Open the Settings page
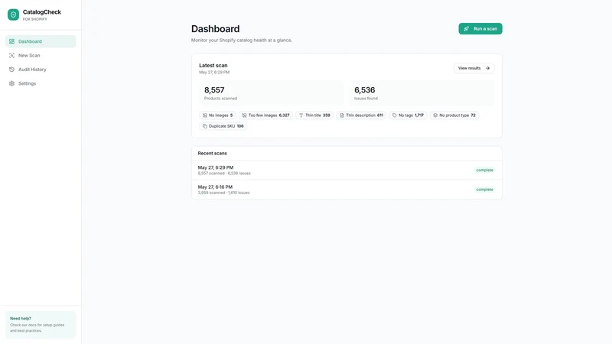This screenshot has width=612, height=344. (41, 83)
